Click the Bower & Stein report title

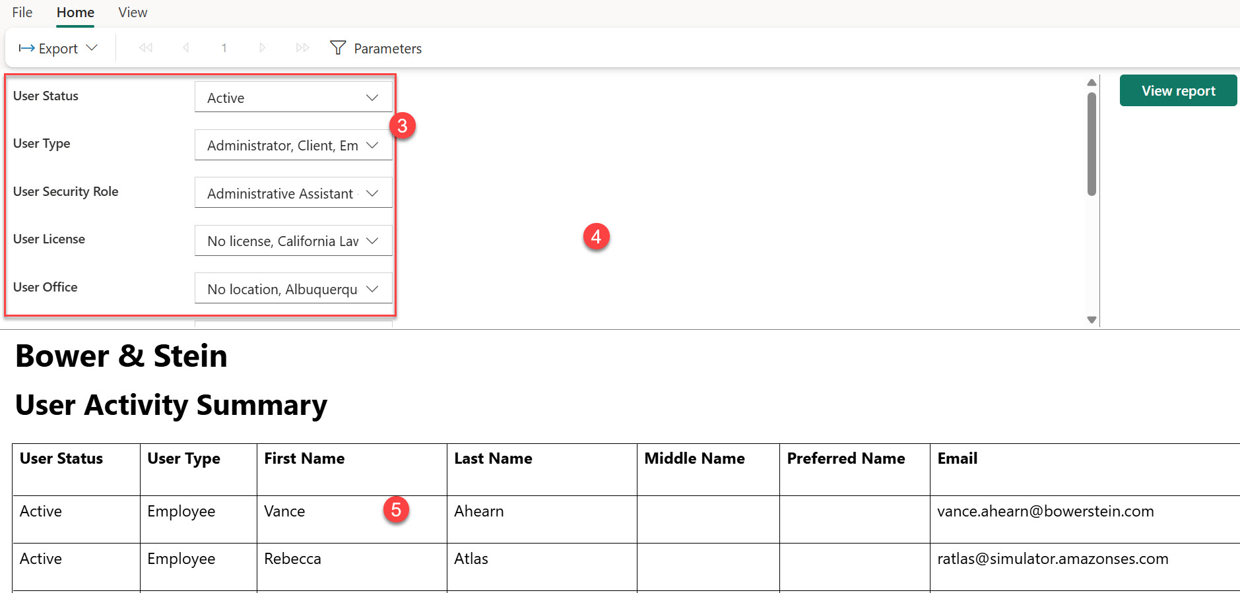(121, 356)
